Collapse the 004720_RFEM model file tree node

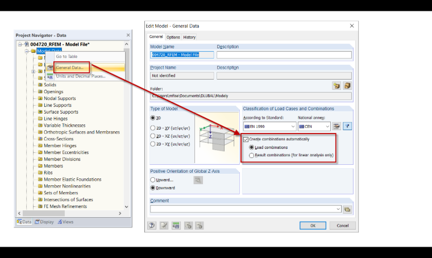(20, 44)
